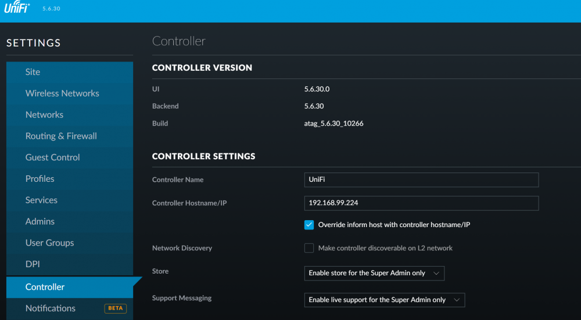The width and height of the screenshot is (581, 320).
Task: Click the Support Messaging label
Action: (x=182, y=298)
